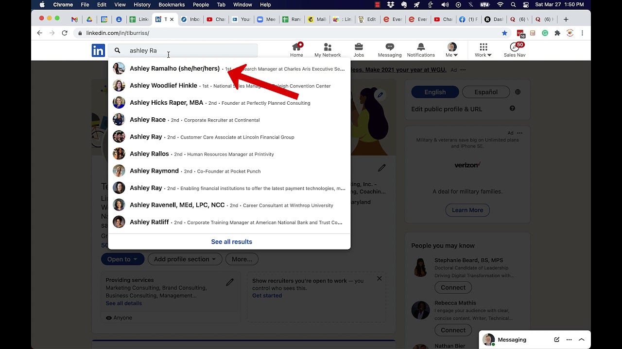
Task: Open the History menu
Action: (x=142, y=4)
